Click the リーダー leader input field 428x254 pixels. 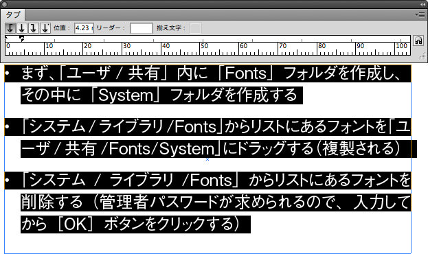point(141,28)
